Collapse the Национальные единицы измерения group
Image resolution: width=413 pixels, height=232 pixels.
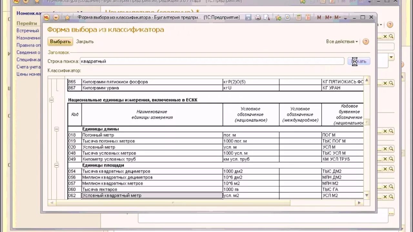[x=51, y=100]
